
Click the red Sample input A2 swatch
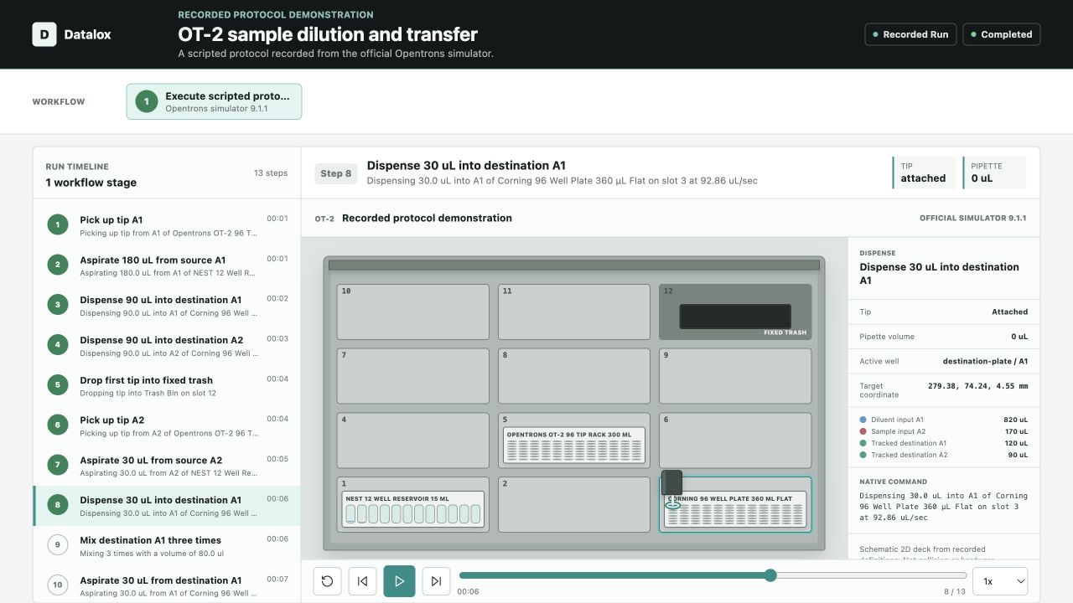pos(863,431)
